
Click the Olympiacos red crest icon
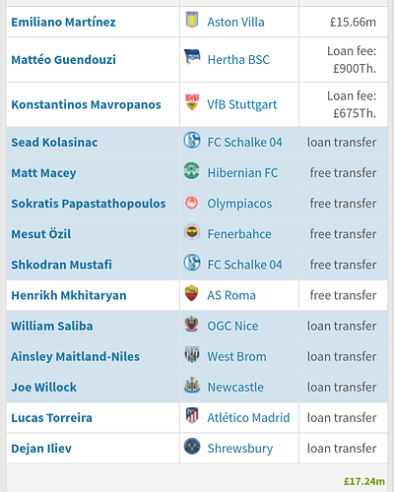point(192,202)
